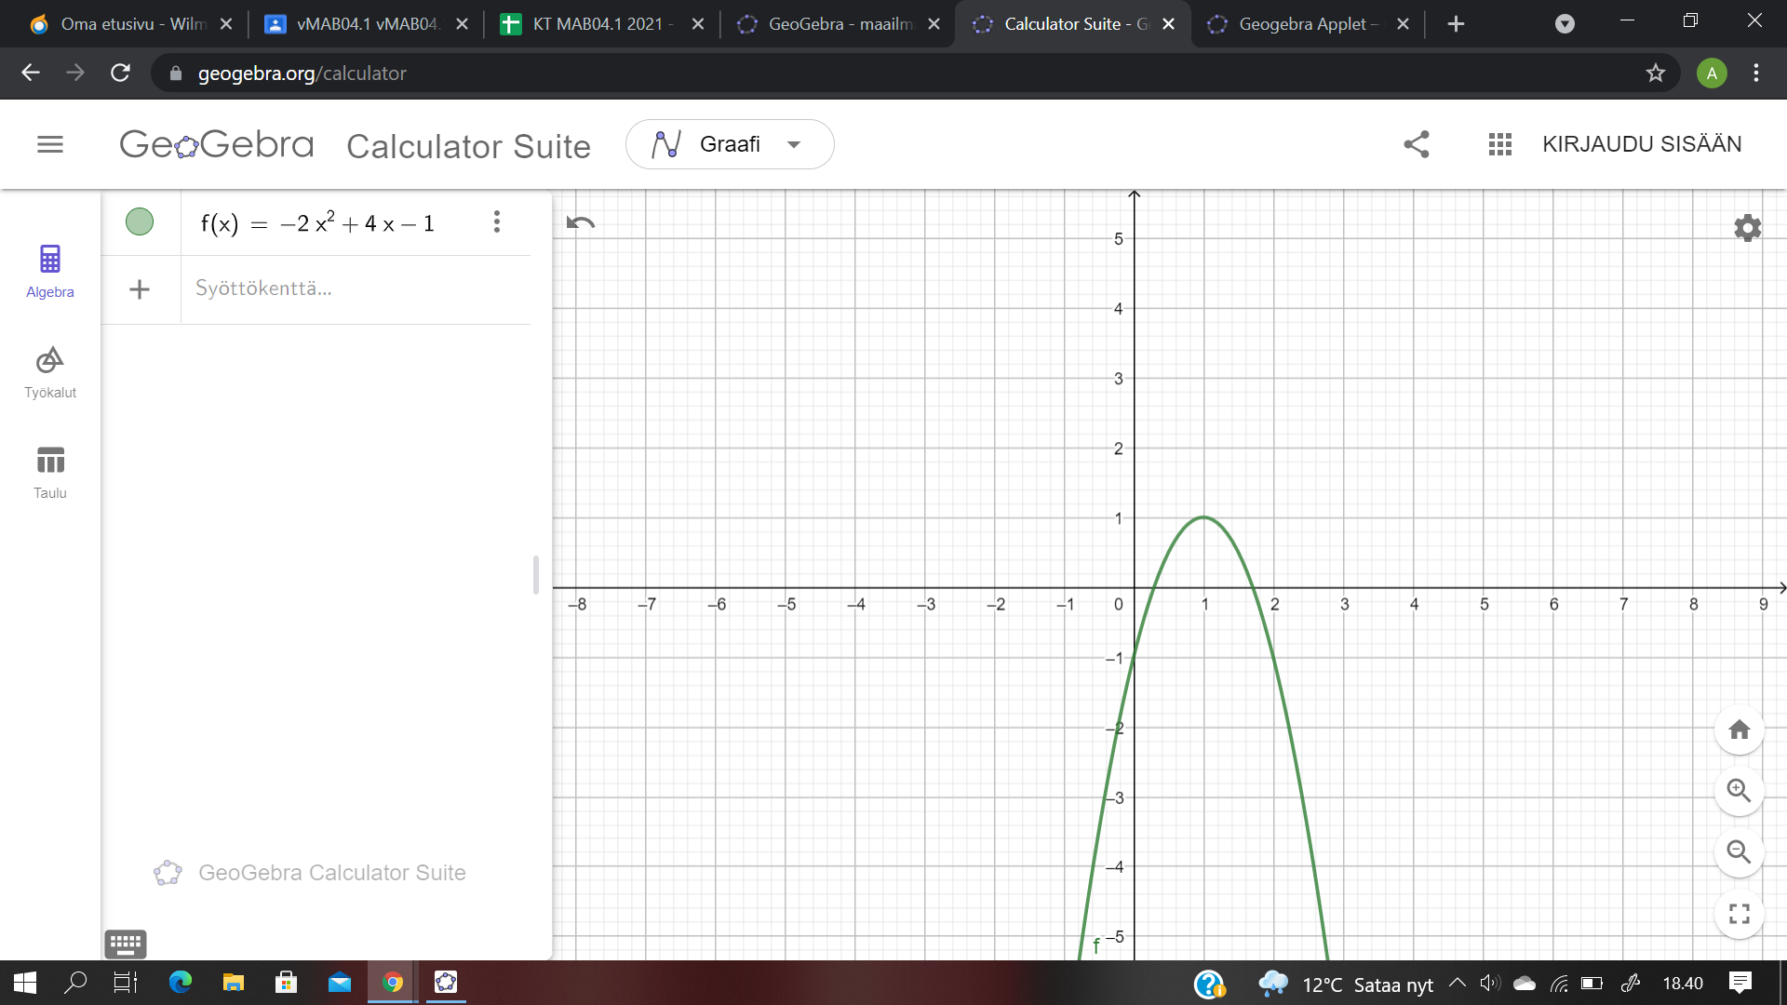Open graph settings gear
Image resolution: width=1787 pixels, height=1005 pixels.
(1748, 228)
